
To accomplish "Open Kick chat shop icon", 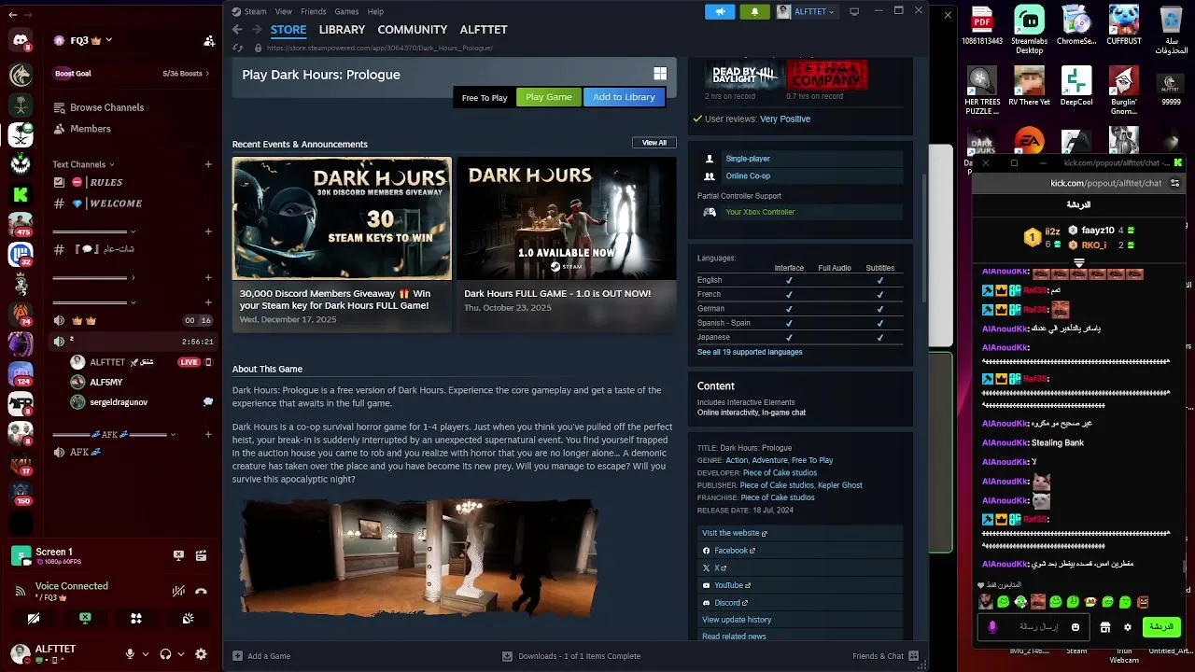I will (x=1105, y=627).
